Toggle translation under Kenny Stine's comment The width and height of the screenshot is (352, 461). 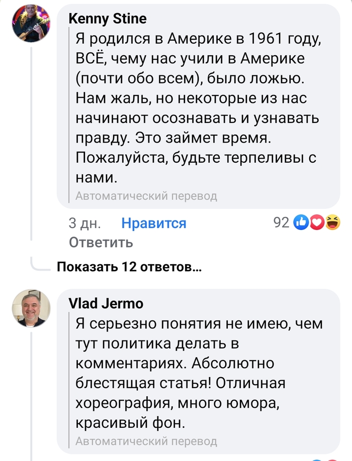(146, 196)
